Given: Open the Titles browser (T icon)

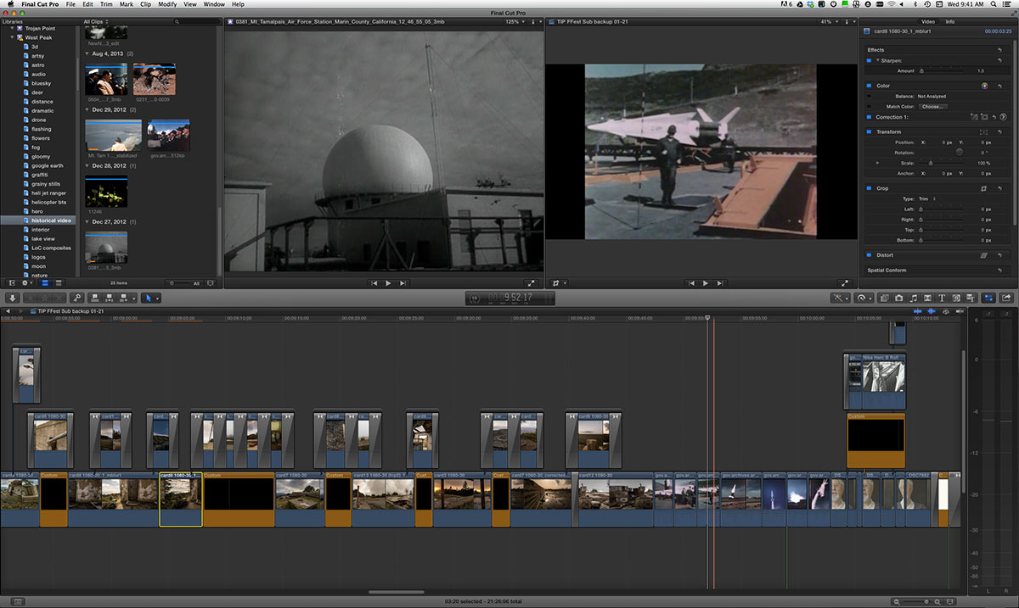Looking at the screenshot, I should click(x=942, y=298).
